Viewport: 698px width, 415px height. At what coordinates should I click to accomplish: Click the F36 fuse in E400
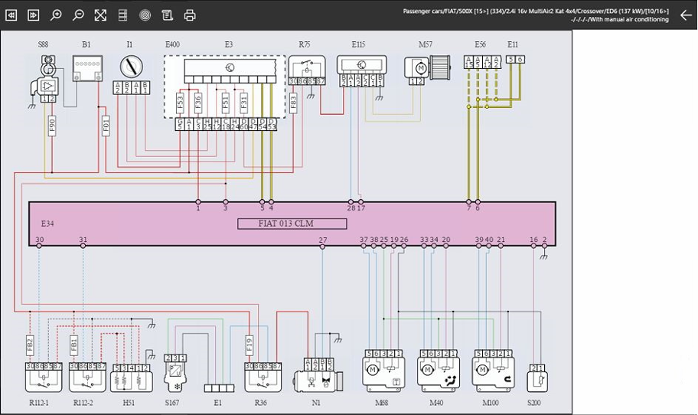198,103
